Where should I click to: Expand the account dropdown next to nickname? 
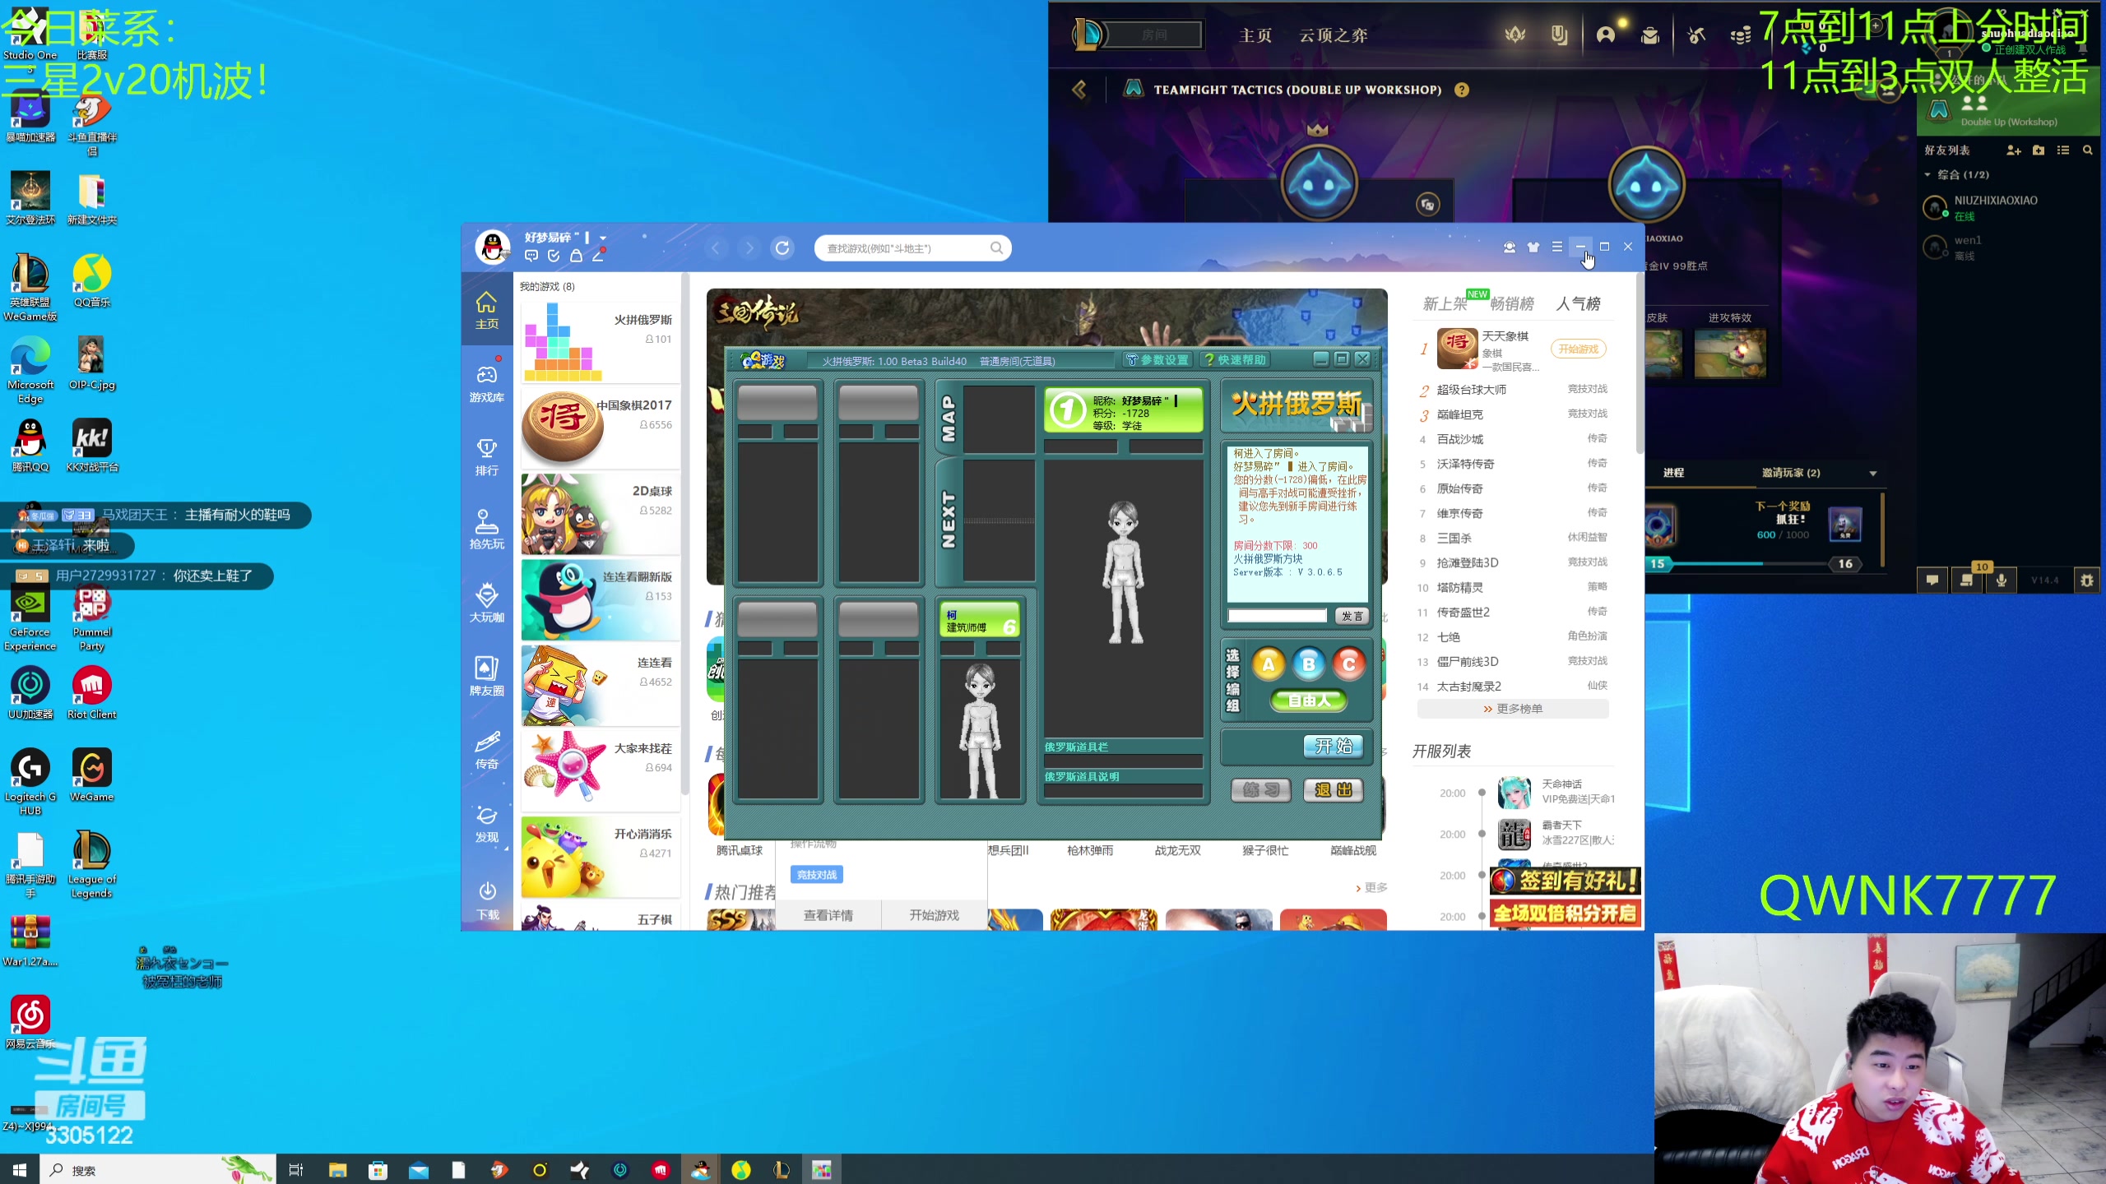point(603,238)
